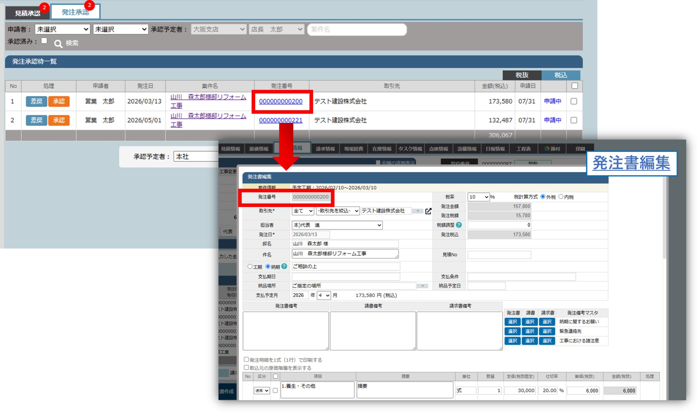This screenshot has height=412, width=698.
Task: Click the magnifier search icon
Action: pyautogui.click(x=58, y=44)
